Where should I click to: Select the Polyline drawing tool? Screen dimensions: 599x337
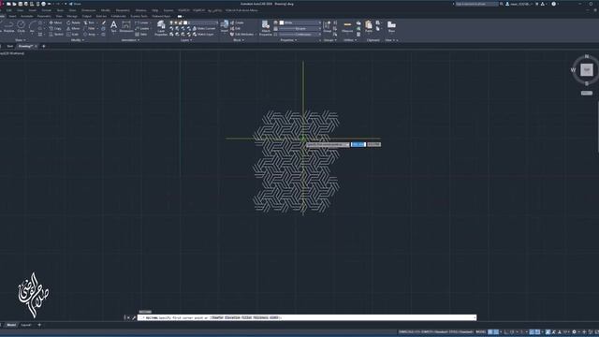(x=8, y=26)
